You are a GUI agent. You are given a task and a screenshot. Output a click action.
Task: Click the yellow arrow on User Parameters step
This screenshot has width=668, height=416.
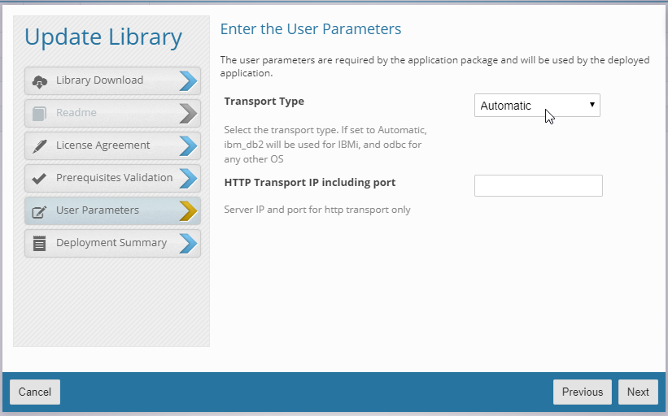[x=188, y=210]
